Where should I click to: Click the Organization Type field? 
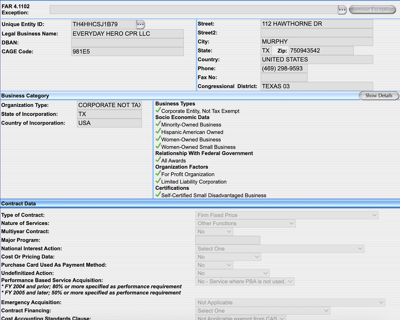point(109,105)
